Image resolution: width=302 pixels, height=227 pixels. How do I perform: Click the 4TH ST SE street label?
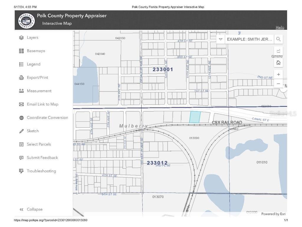(109, 176)
